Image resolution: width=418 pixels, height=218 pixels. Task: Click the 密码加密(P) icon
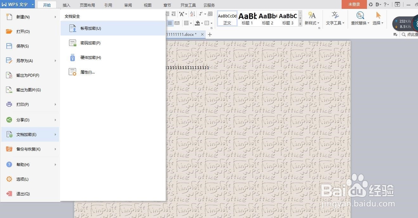pyautogui.click(x=72, y=43)
